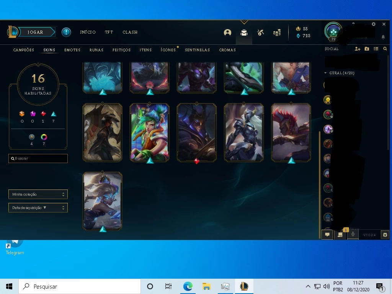Click the volume speaker tray icon
Screen dimensions: 392x294
click(x=326, y=286)
